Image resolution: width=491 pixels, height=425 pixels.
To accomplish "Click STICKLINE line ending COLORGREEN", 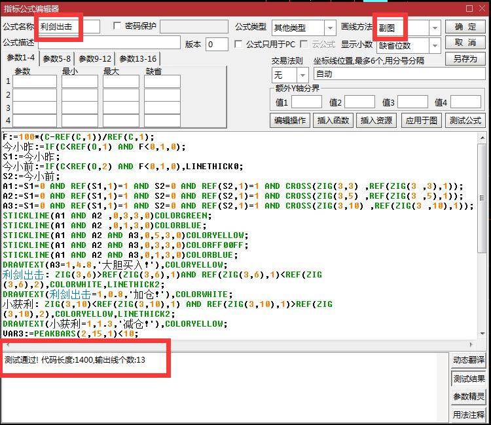I will (107, 216).
